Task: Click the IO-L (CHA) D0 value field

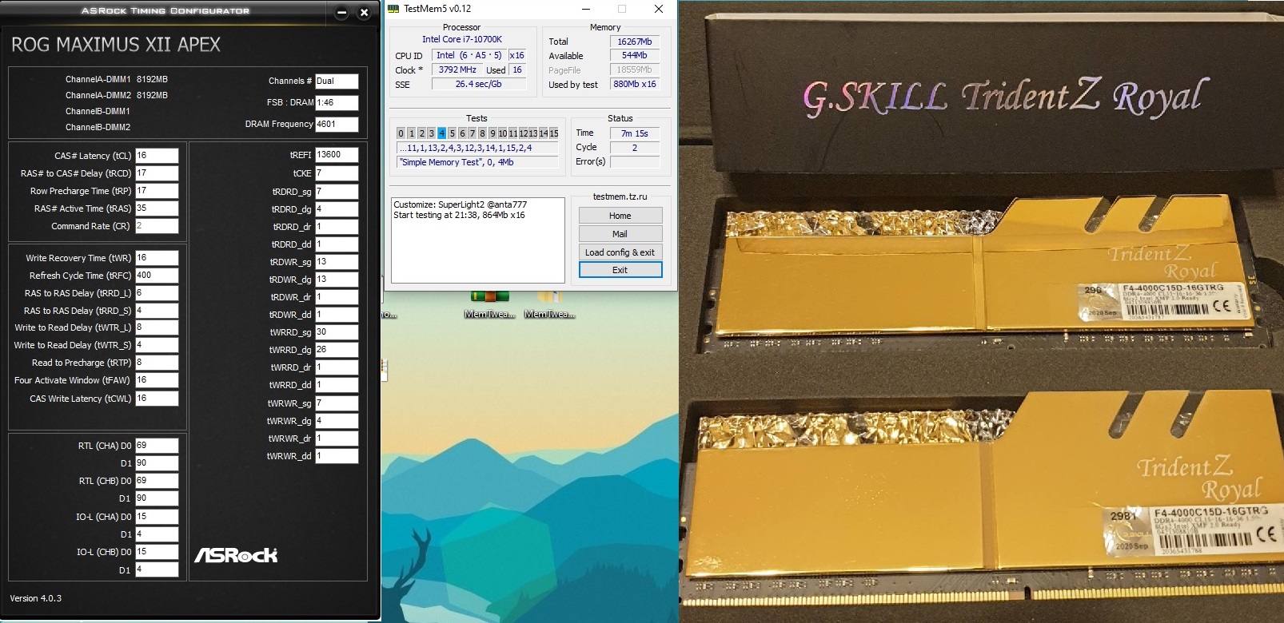Action: [157, 517]
